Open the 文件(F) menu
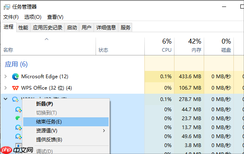 click(11, 17)
